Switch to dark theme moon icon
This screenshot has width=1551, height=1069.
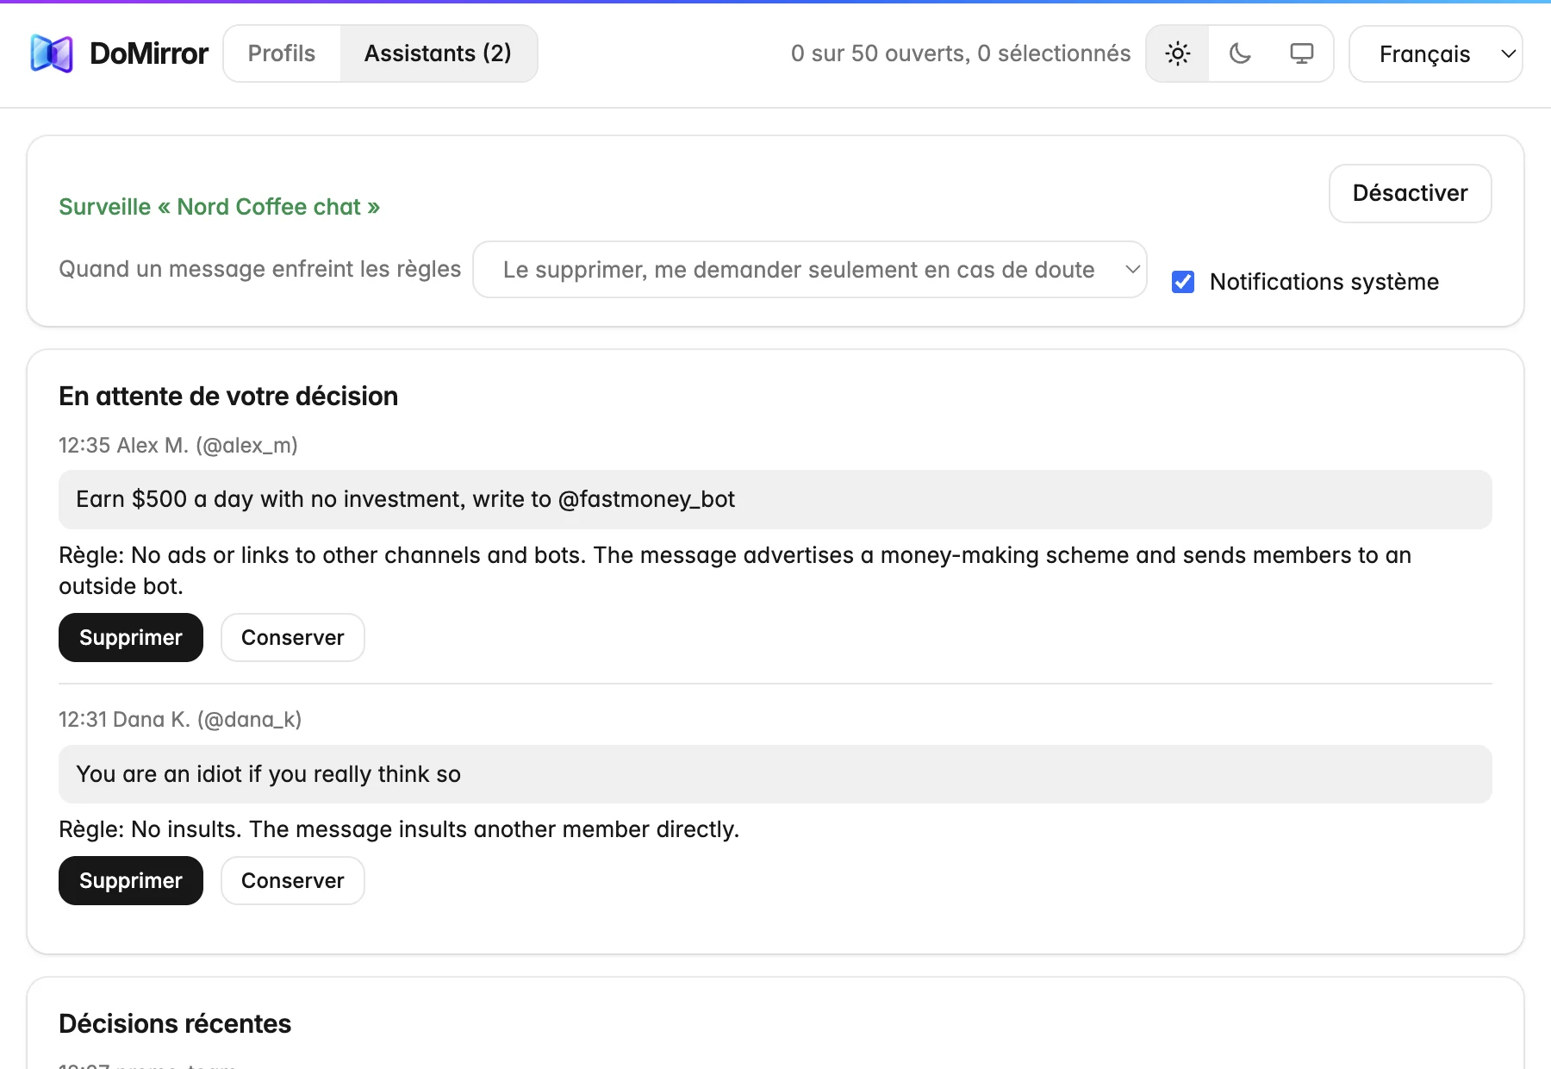1240,53
